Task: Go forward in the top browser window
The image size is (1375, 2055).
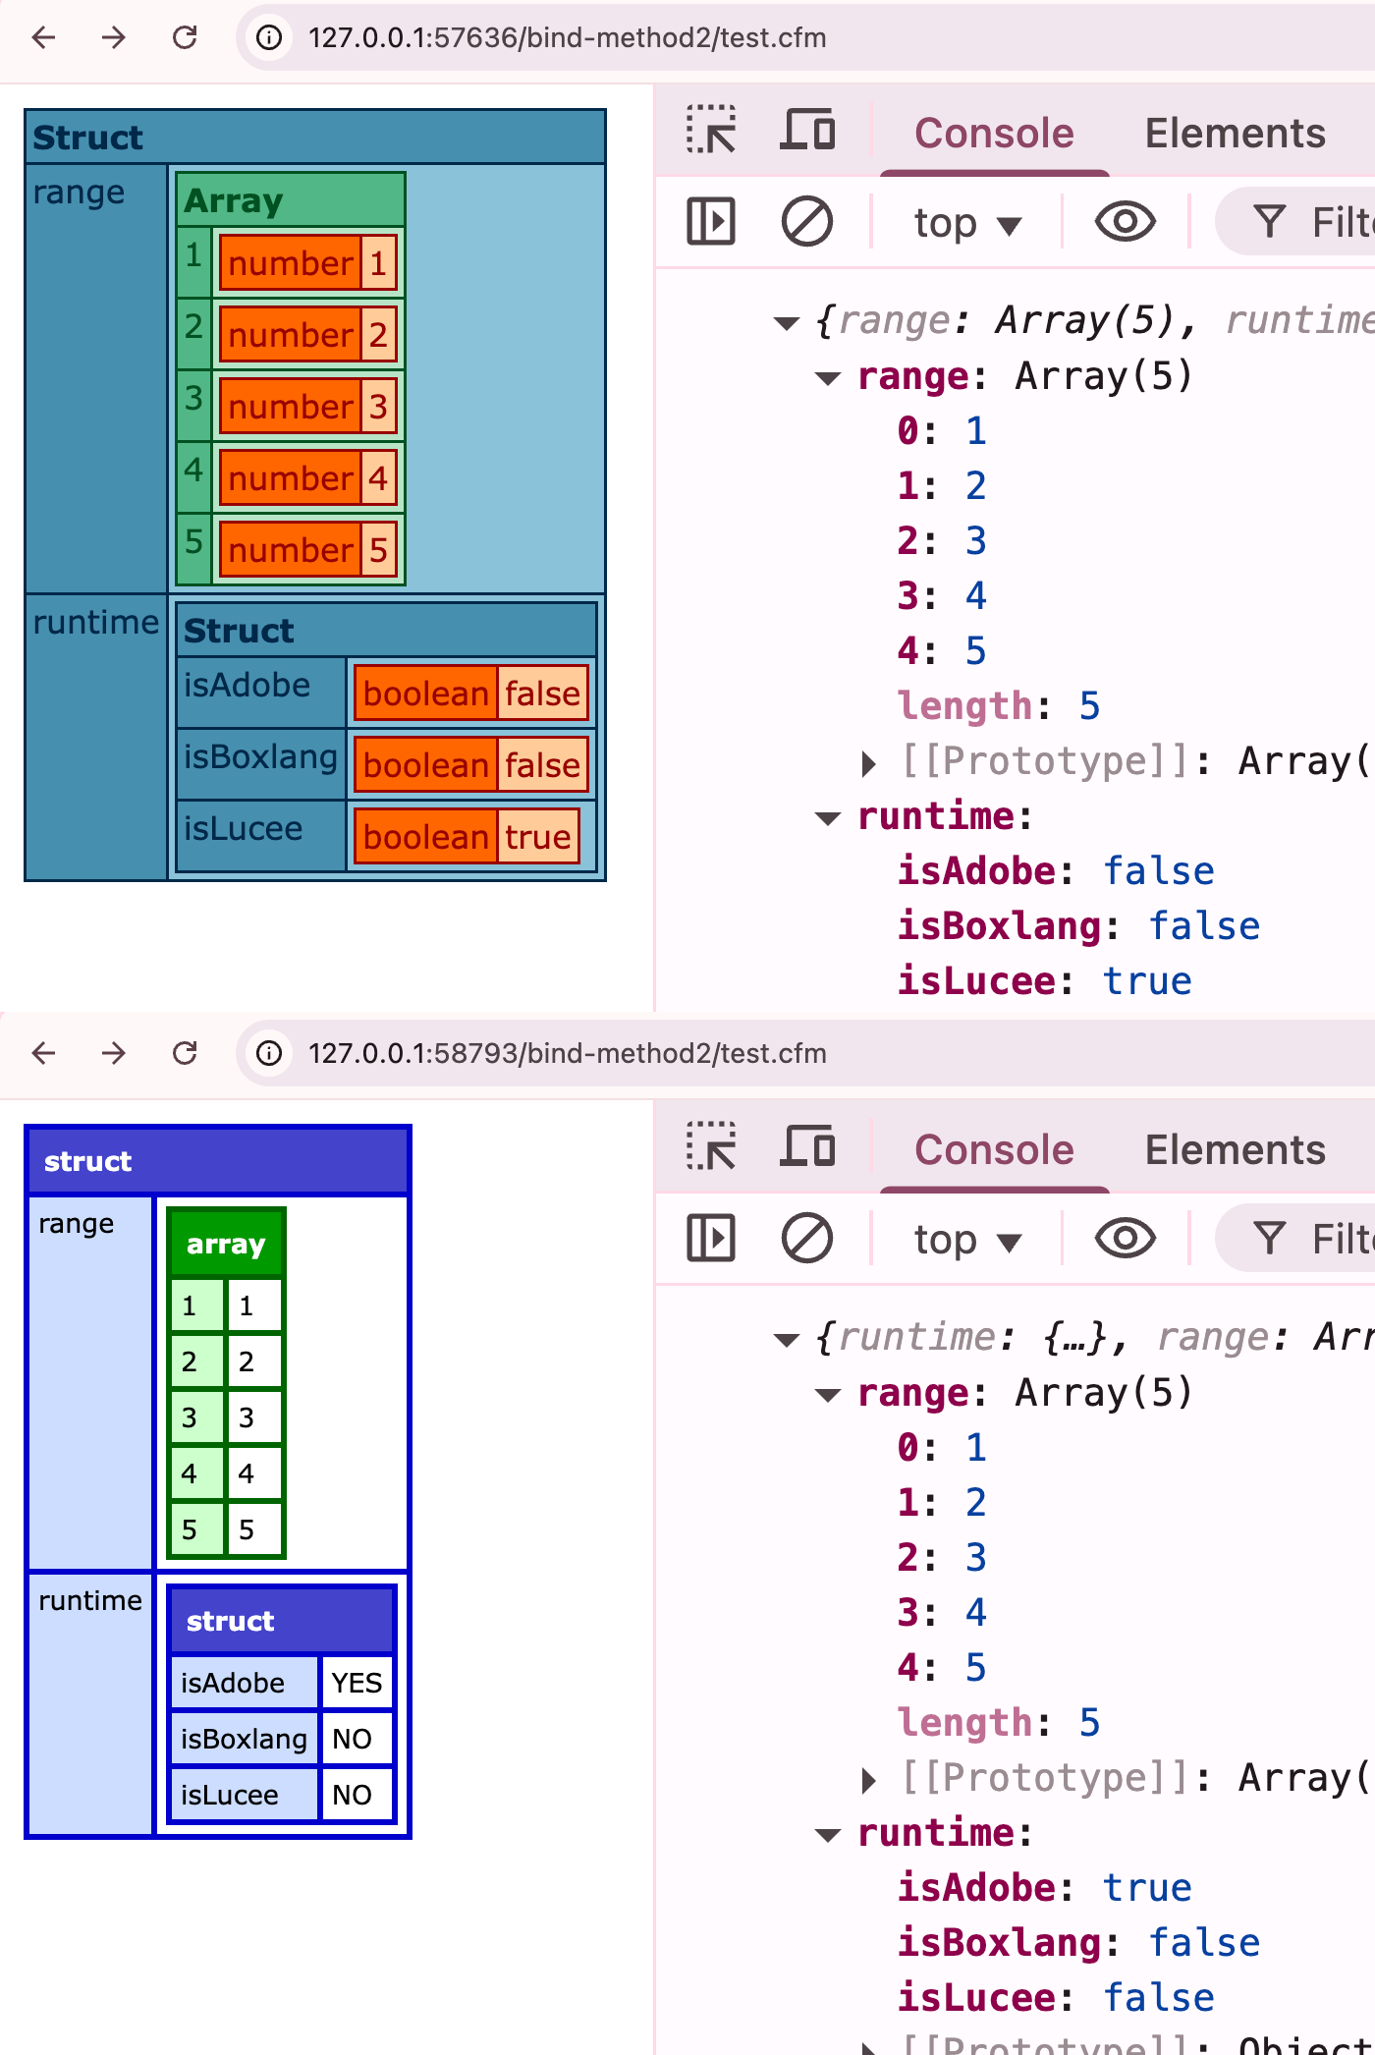Action: click(114, 37)
